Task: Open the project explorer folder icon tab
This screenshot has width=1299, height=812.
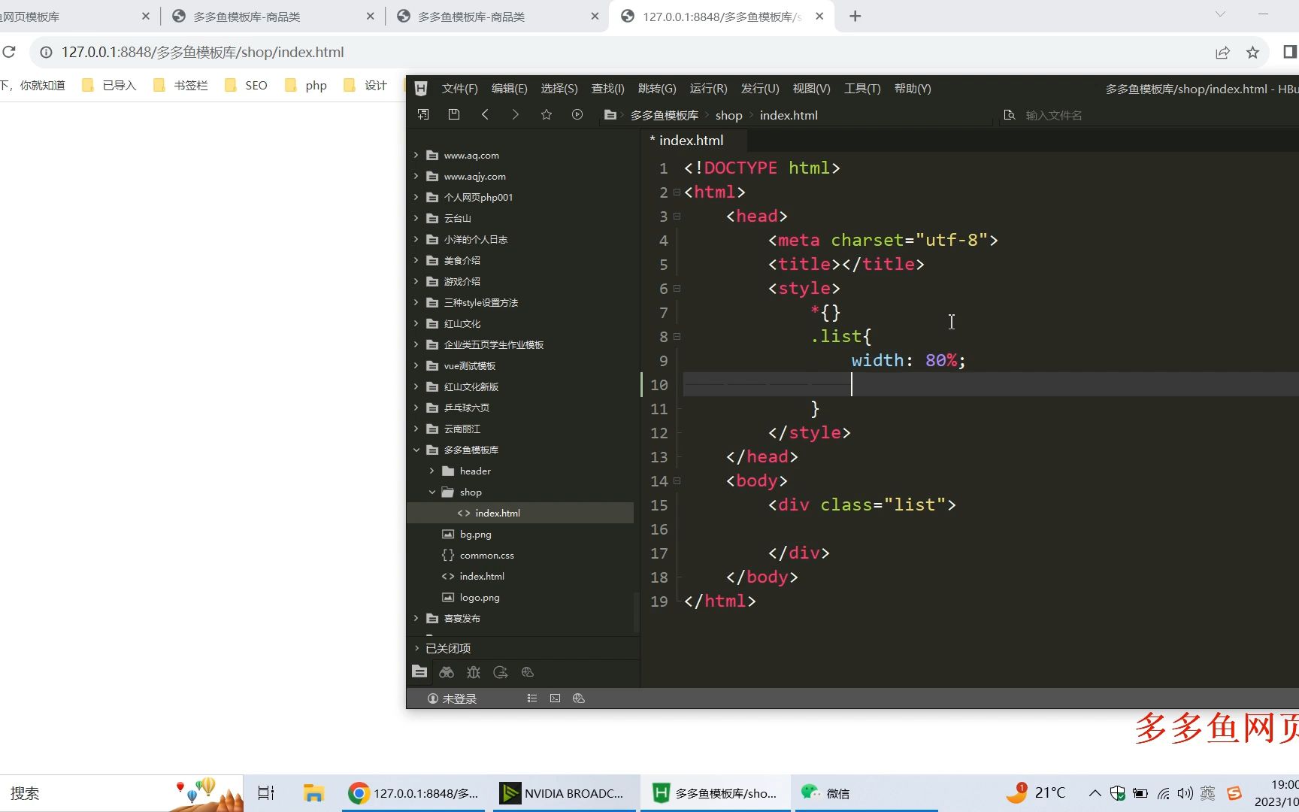Action: [x=419, y=672]
